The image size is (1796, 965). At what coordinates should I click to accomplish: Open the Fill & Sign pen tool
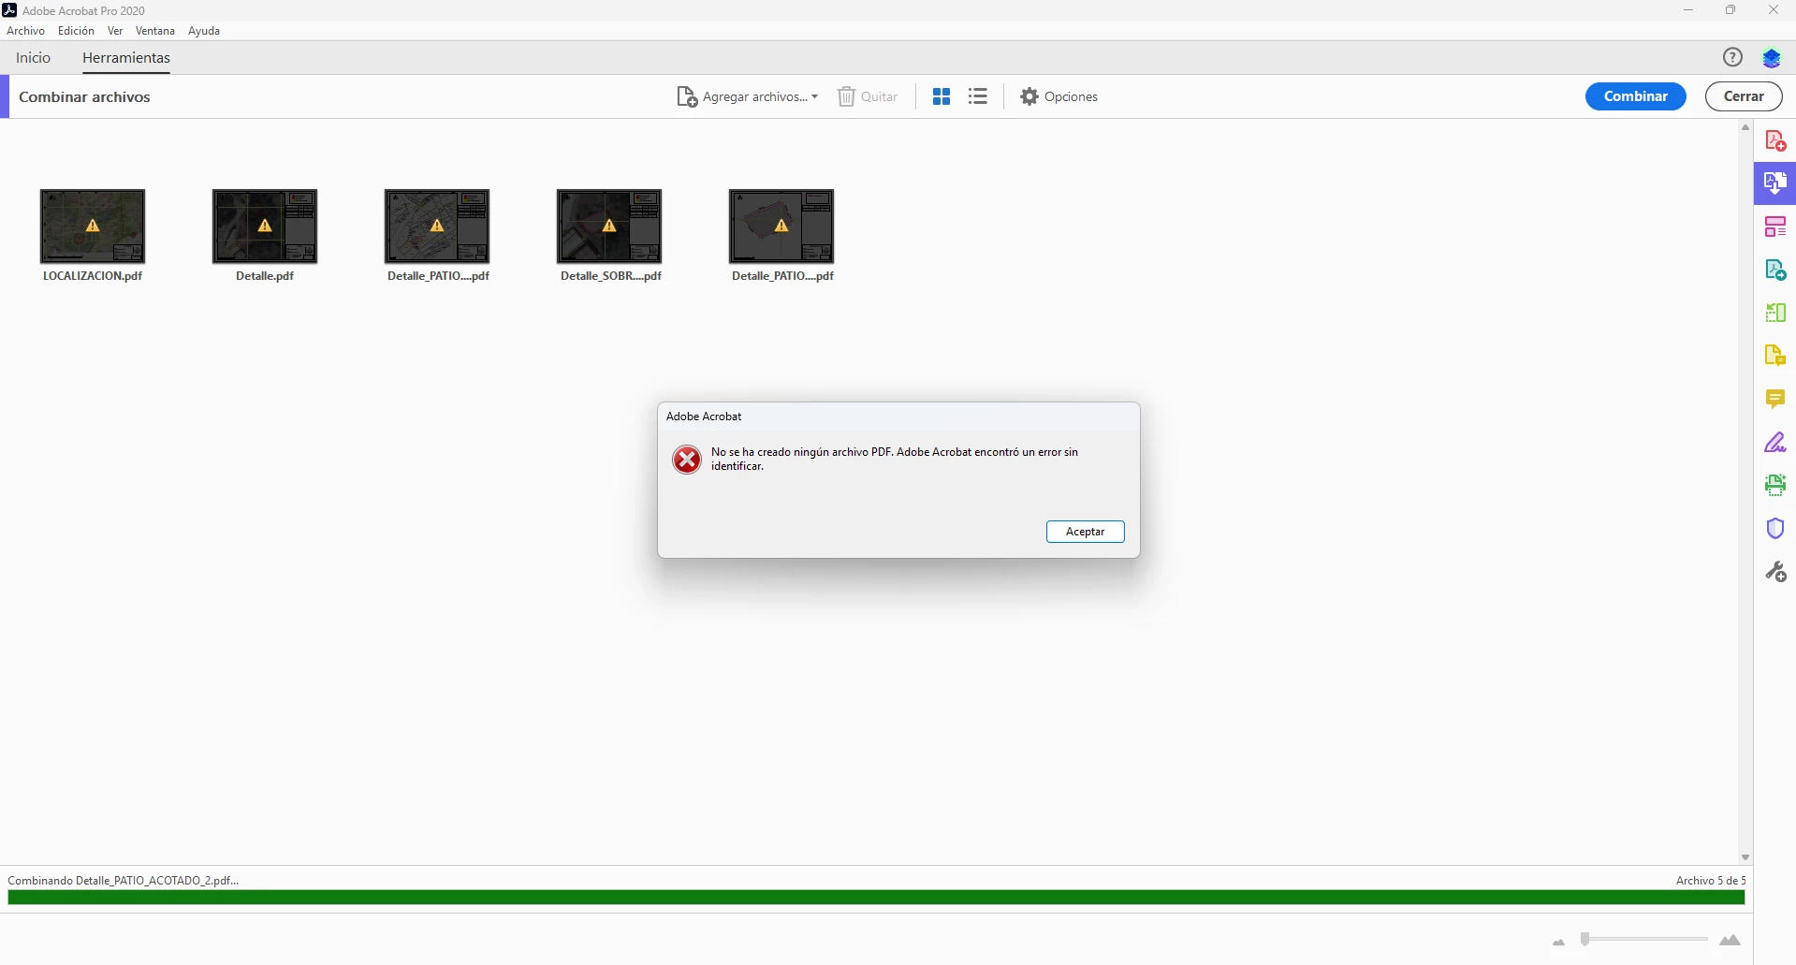tap(1774, 443)
